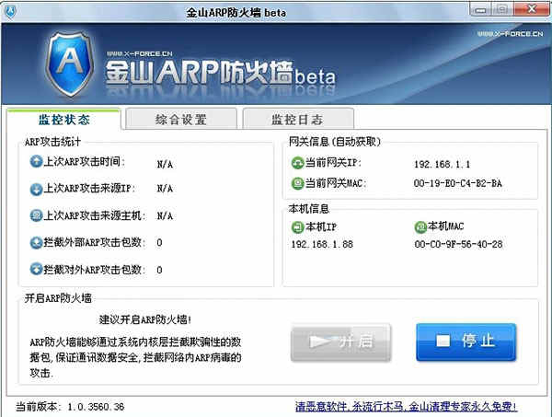Click the large blue shield A logo

click(x=71, y=64)
